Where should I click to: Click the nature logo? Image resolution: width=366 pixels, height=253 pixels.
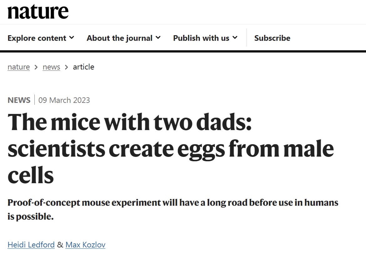38,12
